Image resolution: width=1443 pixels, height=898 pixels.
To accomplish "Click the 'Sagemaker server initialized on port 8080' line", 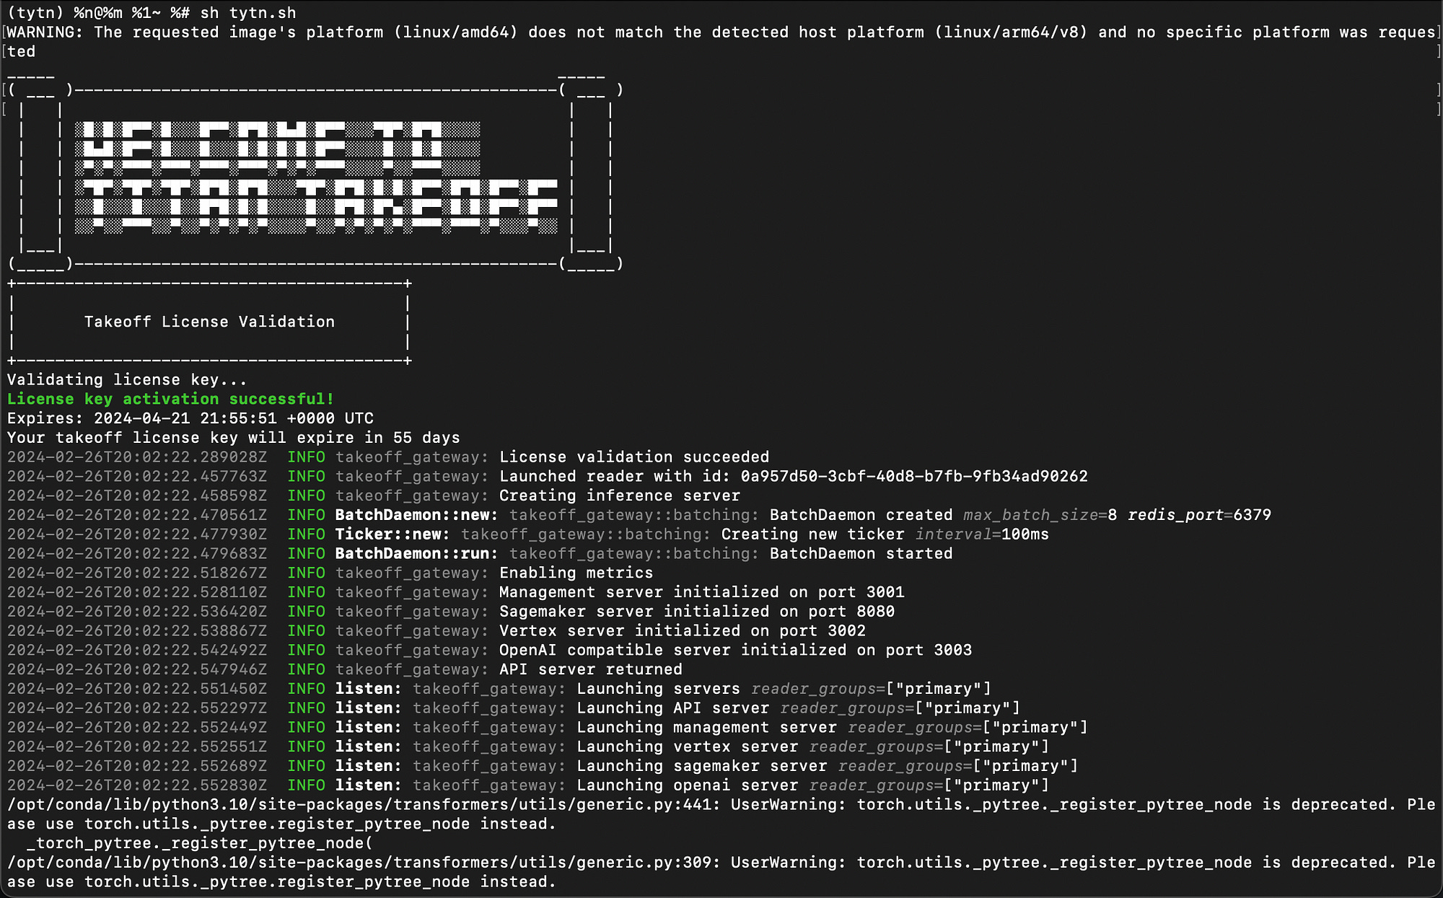I will [696, 612].
